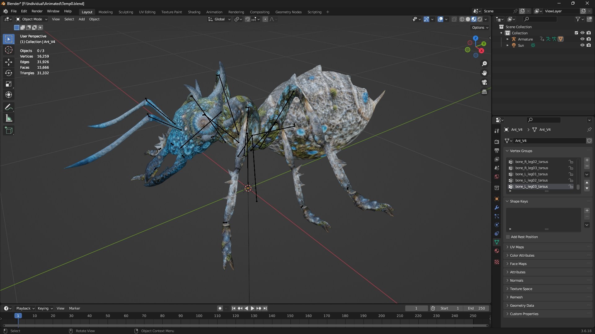
Task: Enable Add Rest Position checkbox
Action: (508, 237)
